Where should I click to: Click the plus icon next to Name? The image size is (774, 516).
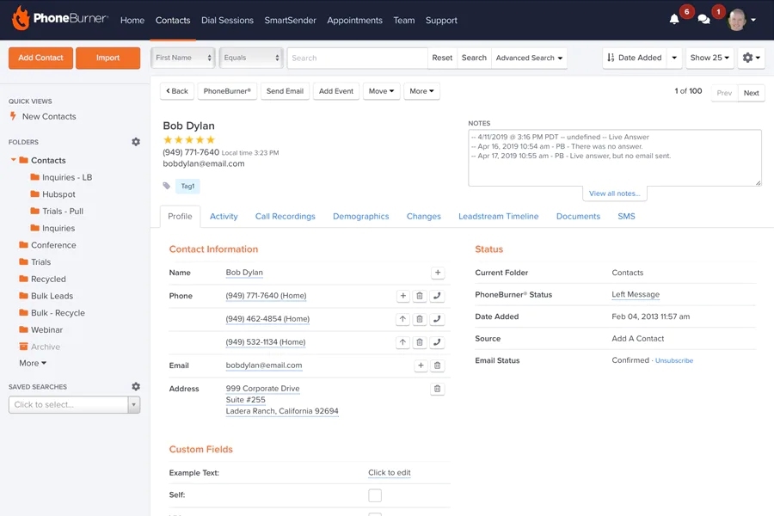(437, 273)
